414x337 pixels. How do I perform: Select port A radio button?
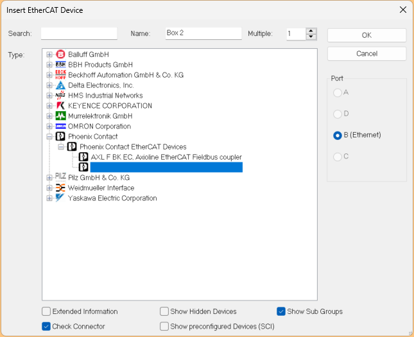(338, 92)
